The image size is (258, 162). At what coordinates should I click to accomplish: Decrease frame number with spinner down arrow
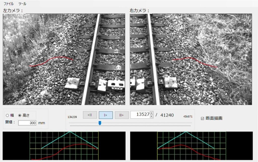[151, 116]
